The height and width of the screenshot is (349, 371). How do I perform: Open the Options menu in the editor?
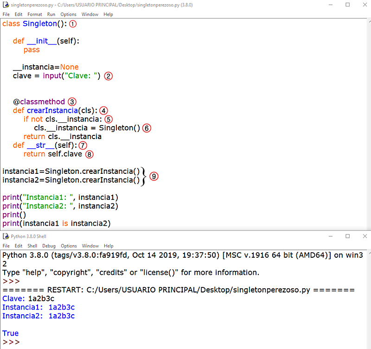[x=68, y=14]
